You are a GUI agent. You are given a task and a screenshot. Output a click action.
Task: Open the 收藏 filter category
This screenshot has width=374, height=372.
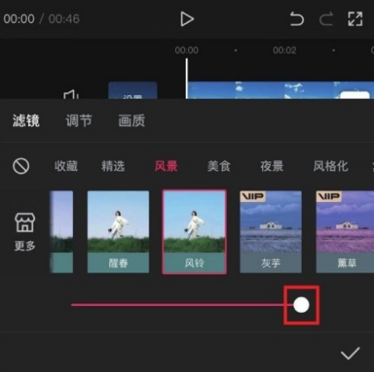click(66, 166)
